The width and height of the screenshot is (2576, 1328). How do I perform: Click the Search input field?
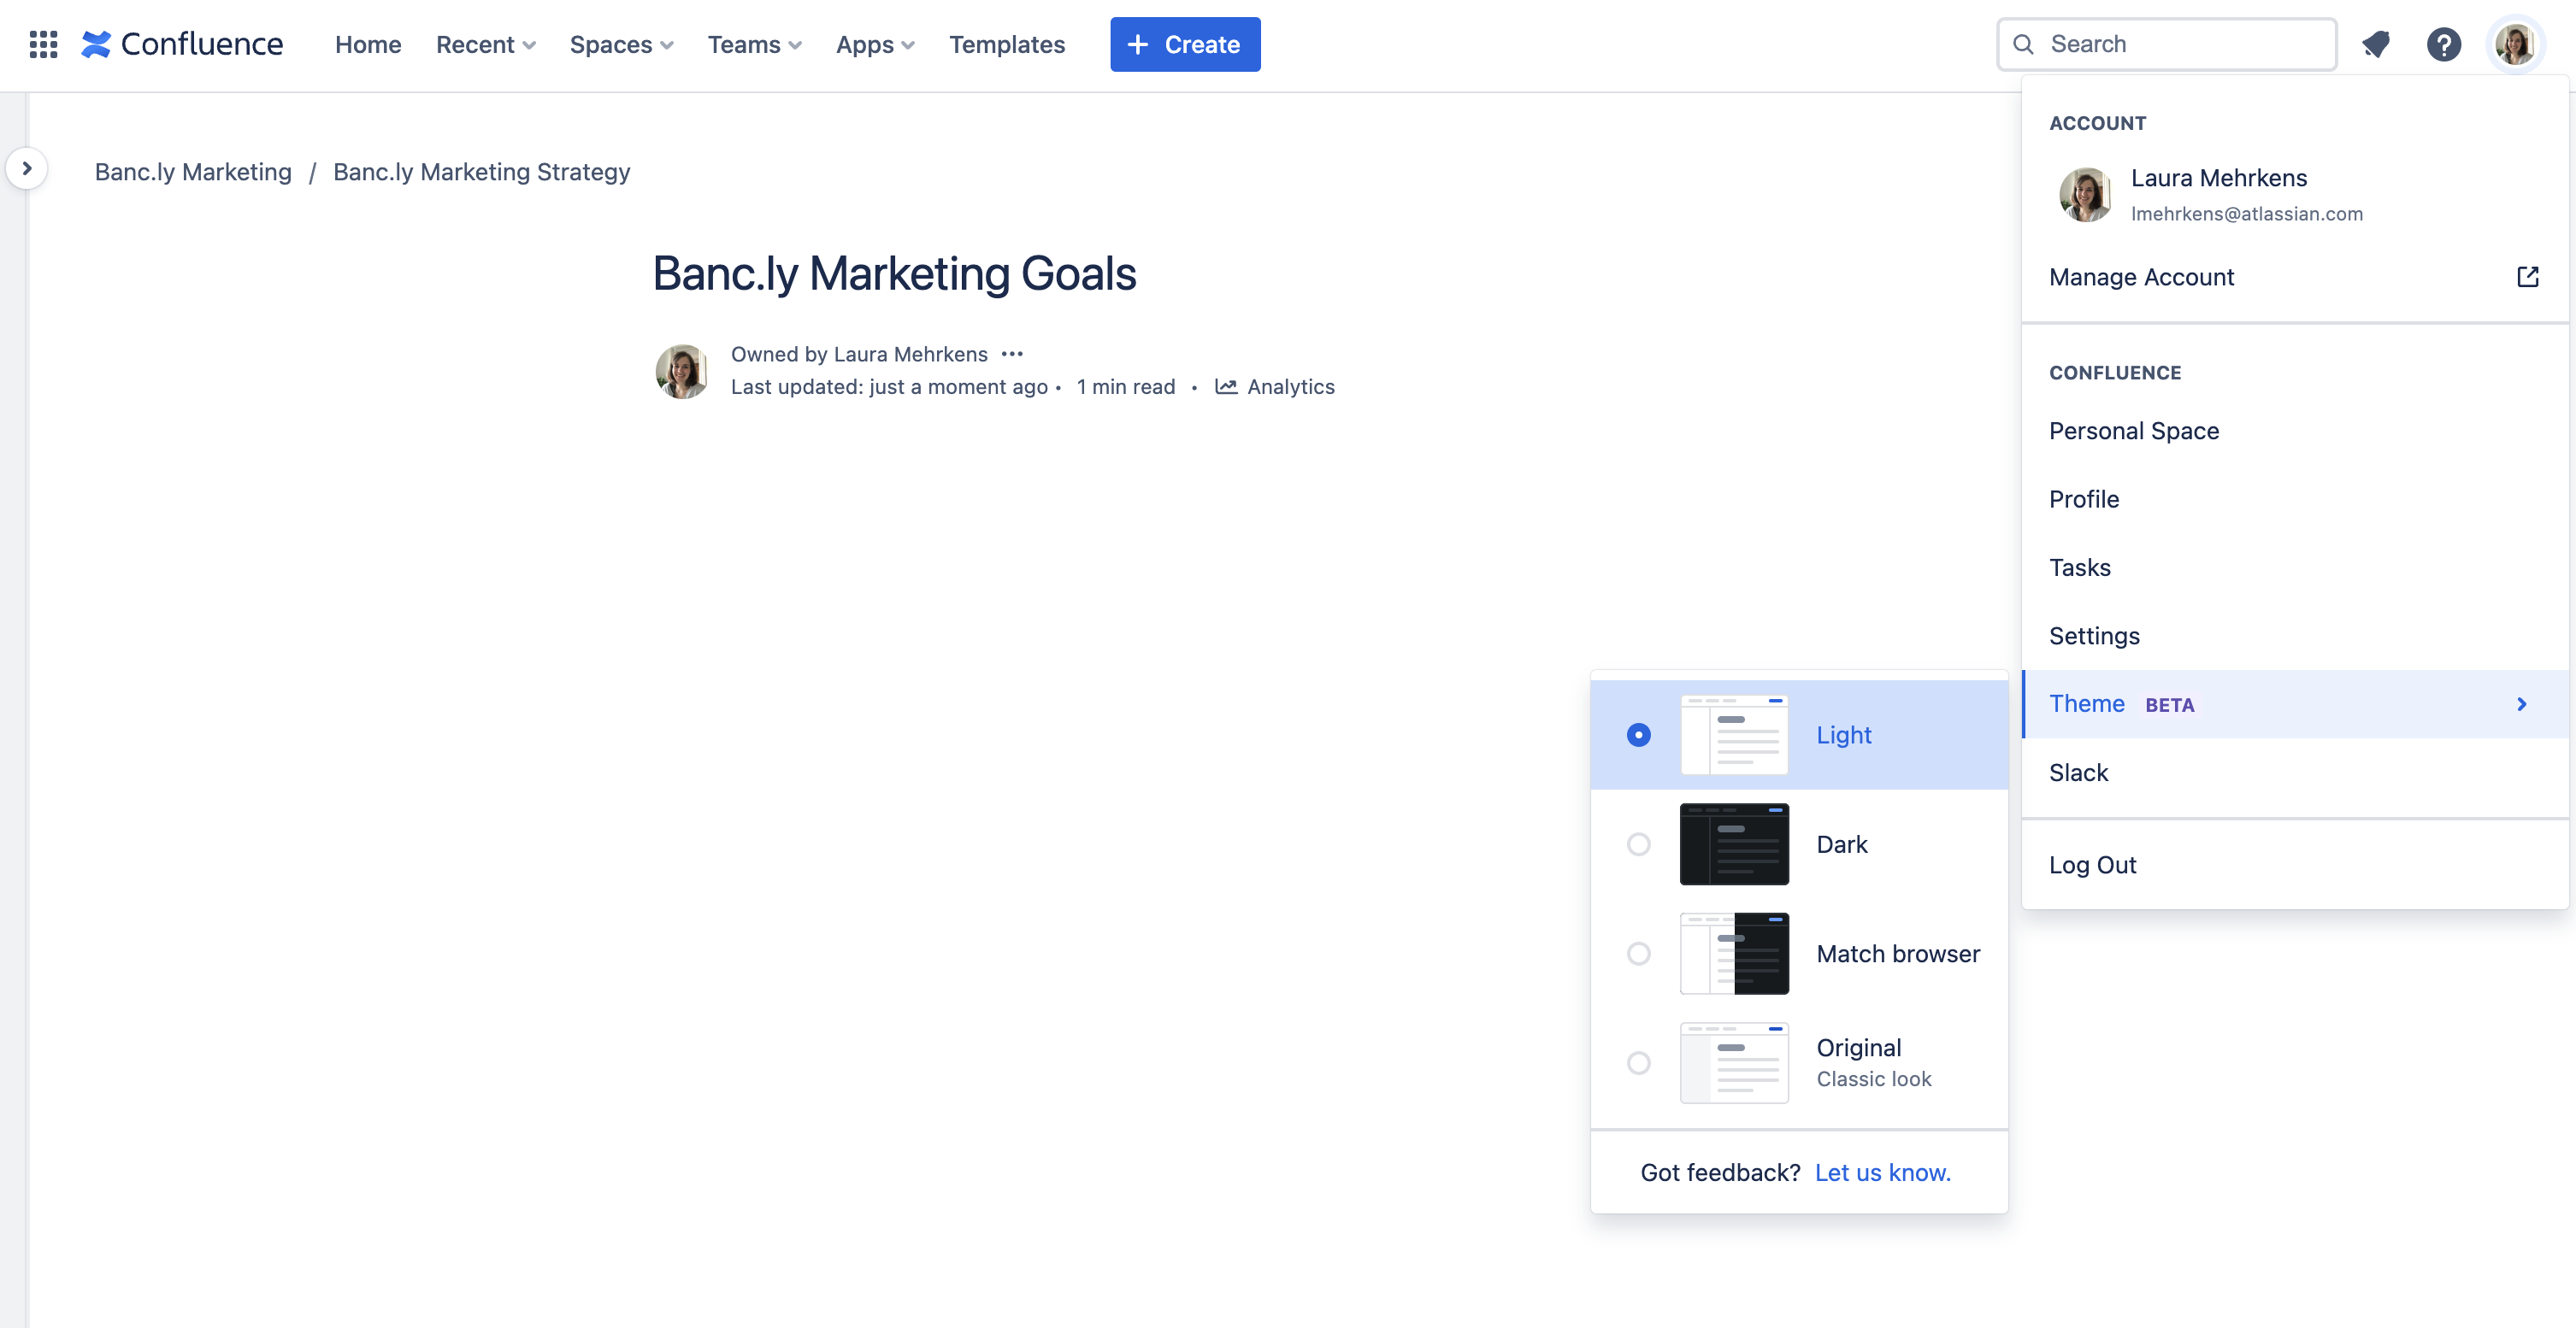tap(2166, 44)
